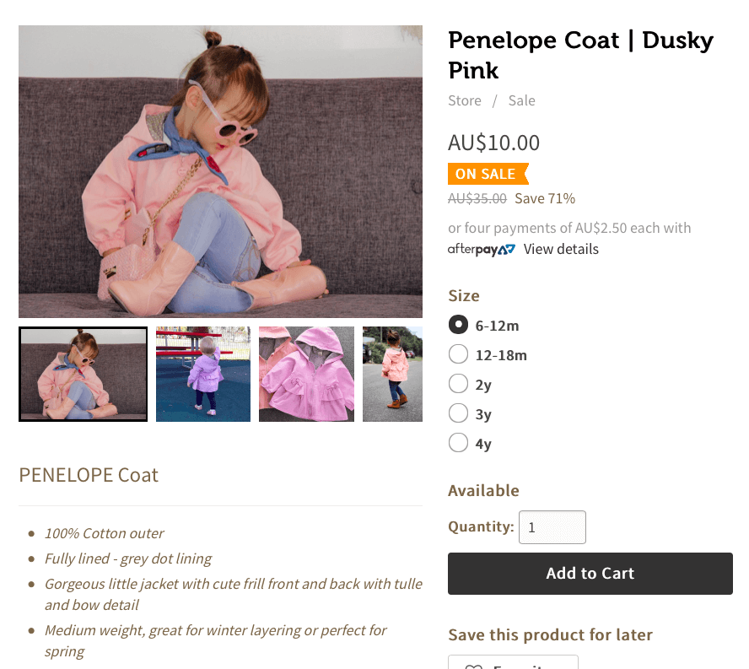Select the first thumbnail of girl on couch

83,374
